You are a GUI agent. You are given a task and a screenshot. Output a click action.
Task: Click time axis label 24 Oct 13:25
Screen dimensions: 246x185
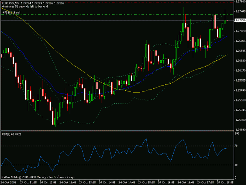click(87, 183)
